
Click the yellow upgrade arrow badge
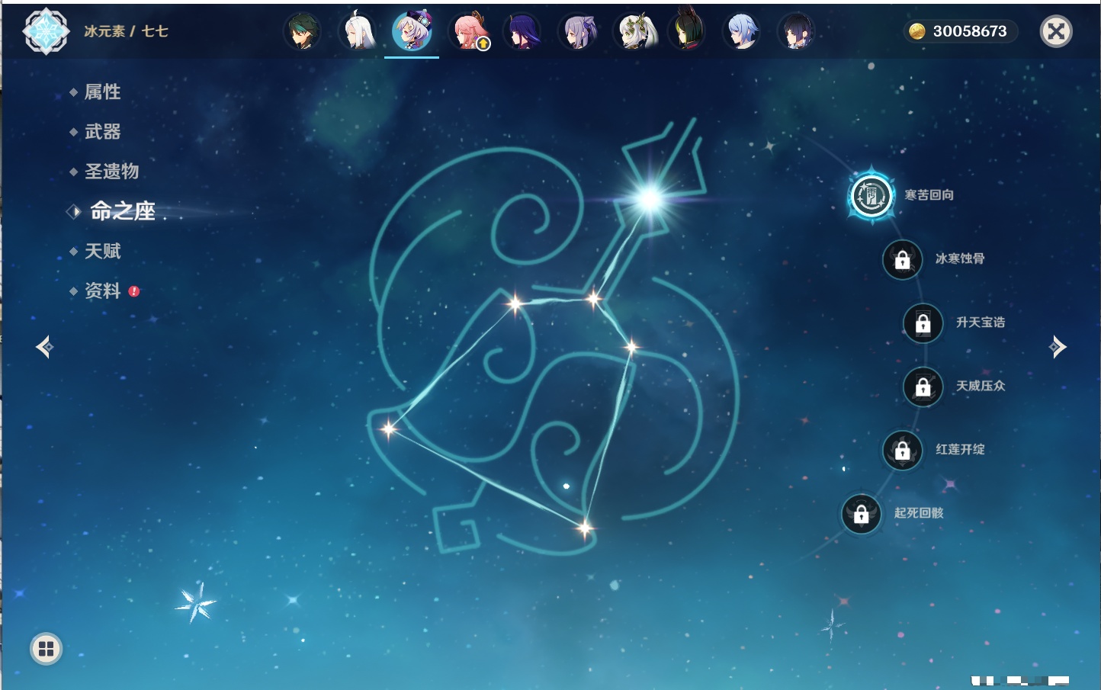[483, 44]
